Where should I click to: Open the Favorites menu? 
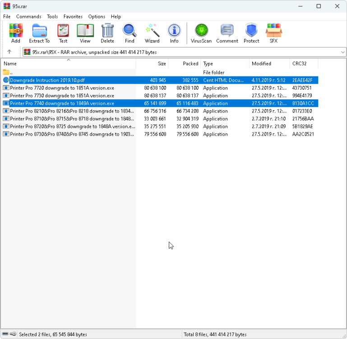pyautogui.click(x=73, y=17)
